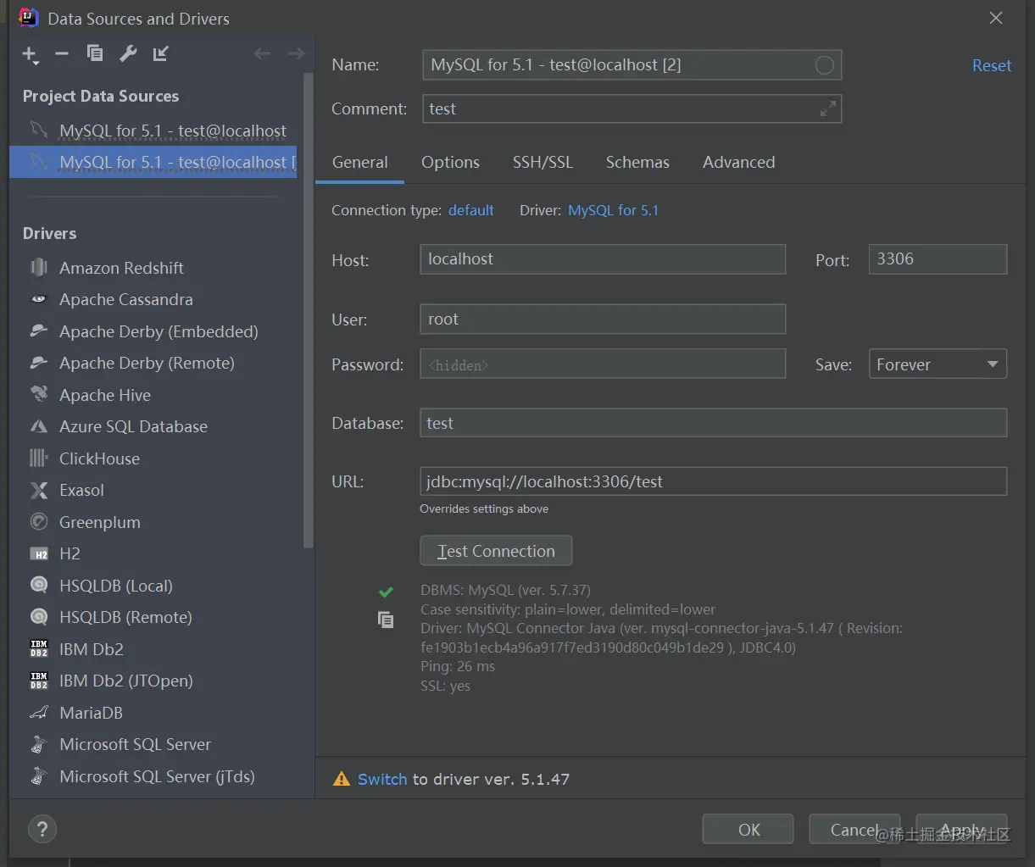Open the Schemas tab

pos(637,162)
